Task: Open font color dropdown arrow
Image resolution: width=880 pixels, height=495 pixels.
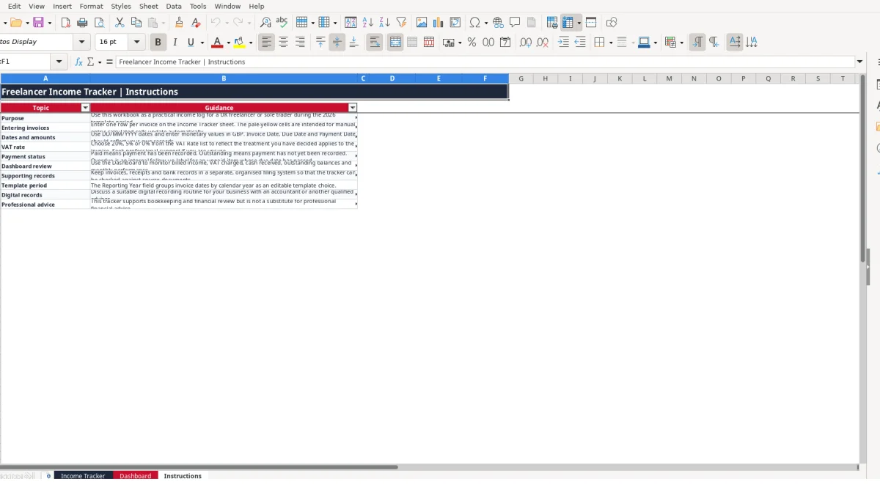Action: coord(228,43)
